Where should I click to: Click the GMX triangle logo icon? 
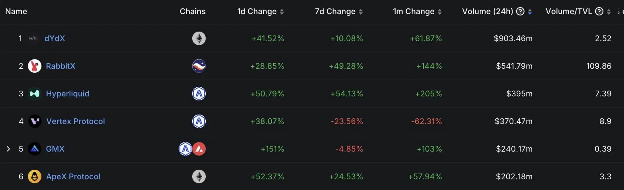(x=35, y=149)
